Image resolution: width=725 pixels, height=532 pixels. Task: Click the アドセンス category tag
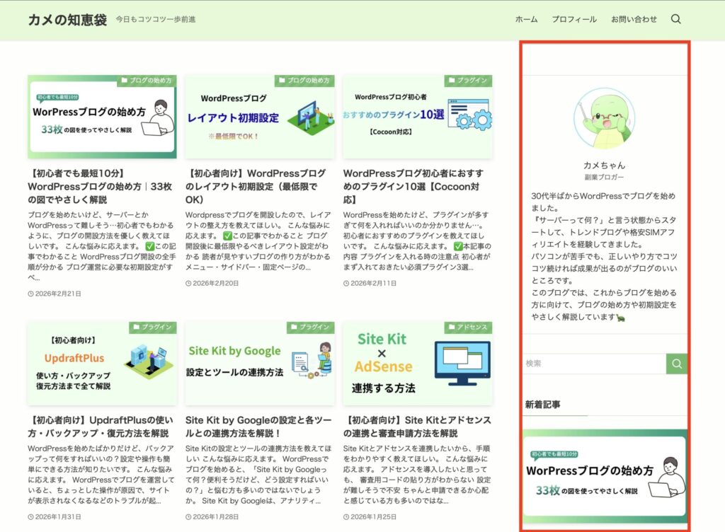tap(468, 328)
